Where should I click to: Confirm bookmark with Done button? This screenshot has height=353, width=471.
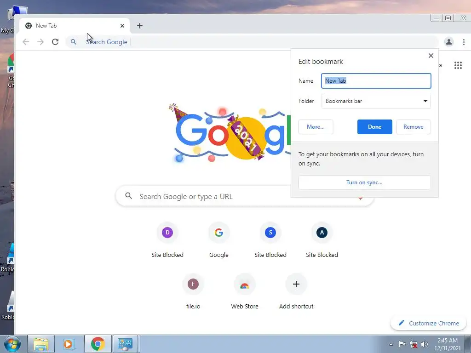pyautogui.click(x=374, y=127)
